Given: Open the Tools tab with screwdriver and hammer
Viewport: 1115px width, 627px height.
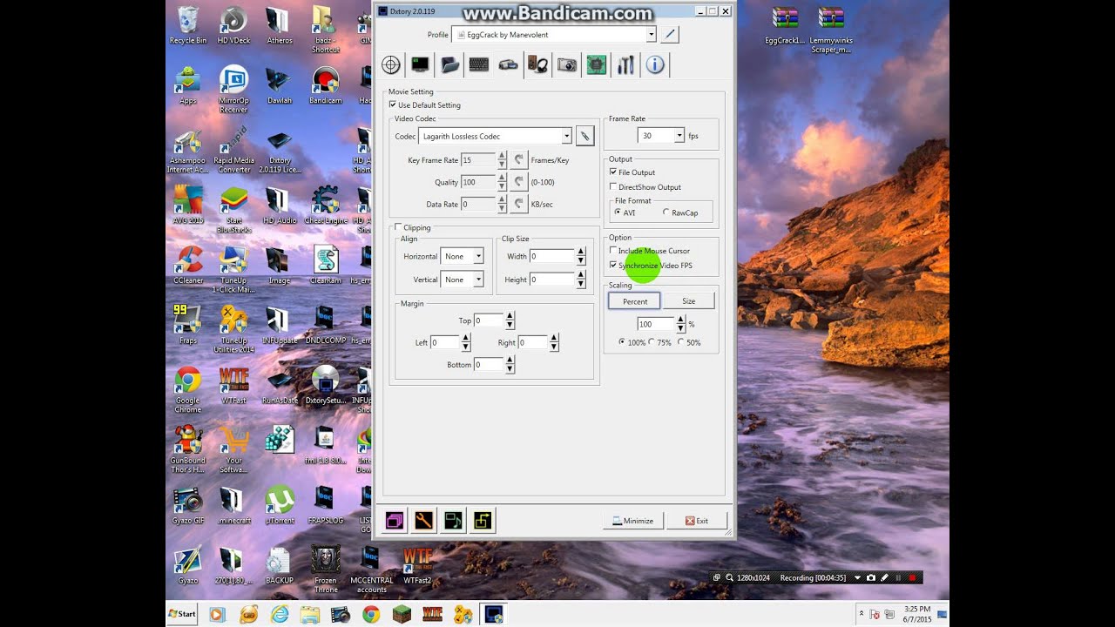Looking at the screenshot, I should point(625,64).
